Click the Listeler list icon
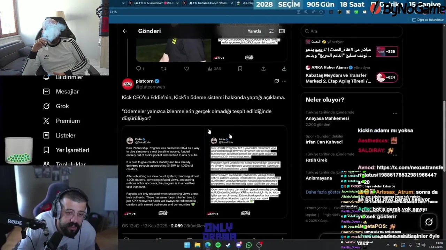 [x=46, y=135]
